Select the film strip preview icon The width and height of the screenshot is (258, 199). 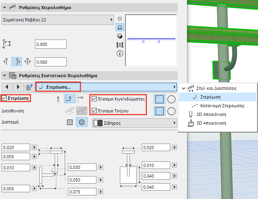(x=120, y=45)
